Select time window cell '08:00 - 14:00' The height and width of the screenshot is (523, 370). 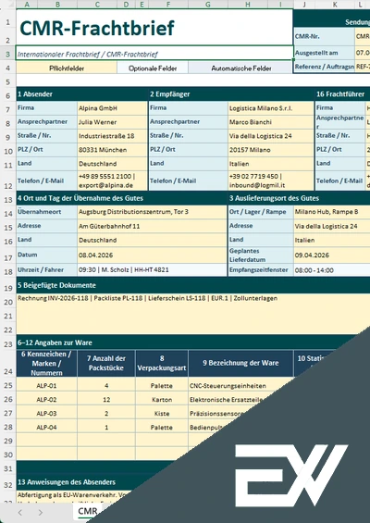pyautogui.click(x=332, y=270)
